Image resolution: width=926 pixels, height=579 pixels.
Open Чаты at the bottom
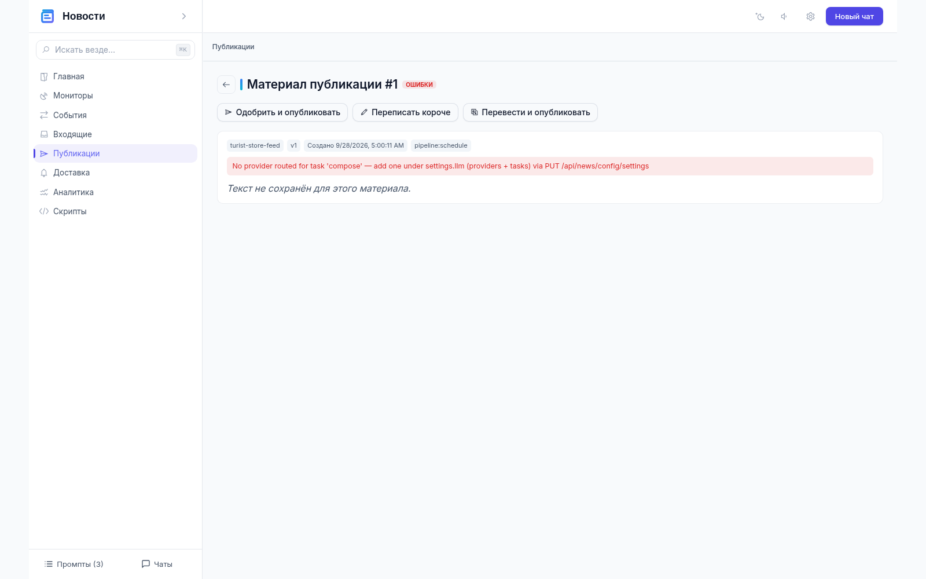tap(157, 564)
